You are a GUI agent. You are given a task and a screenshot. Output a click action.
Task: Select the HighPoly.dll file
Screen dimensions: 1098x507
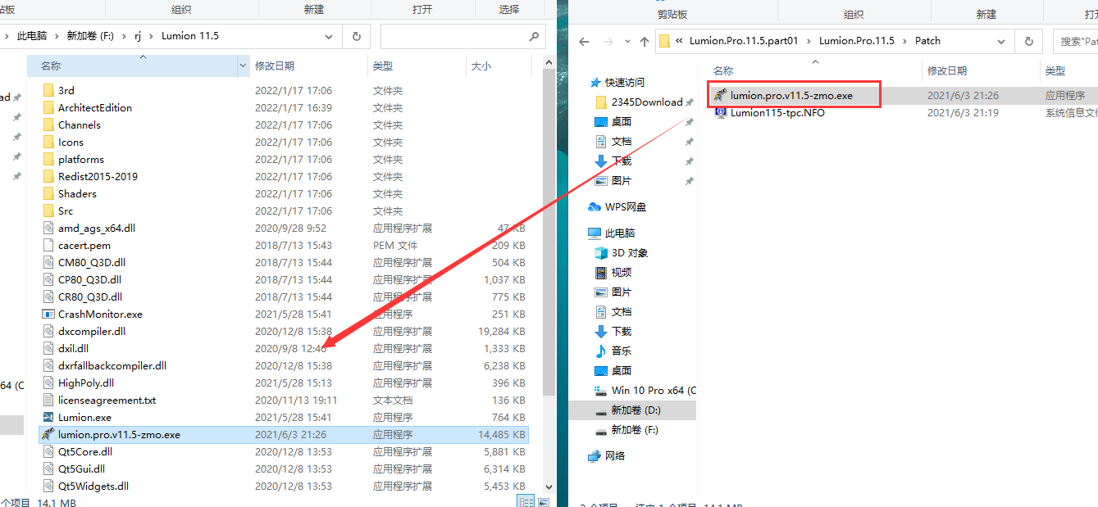[86, 383]
